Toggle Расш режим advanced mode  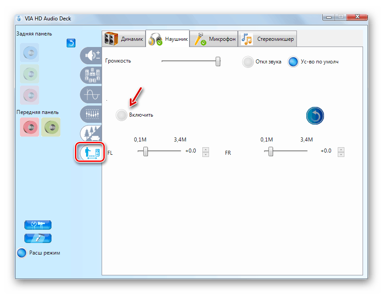pyautogui.click(x=21, y=253)
